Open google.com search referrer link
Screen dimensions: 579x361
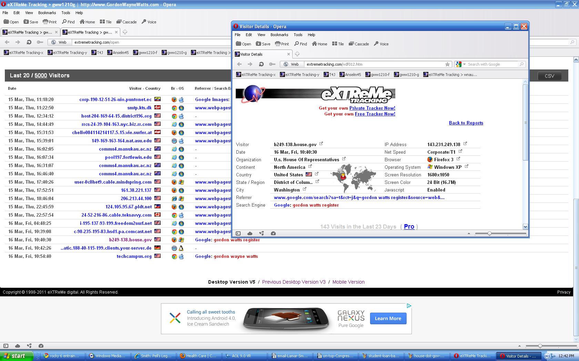pos(359,197)
